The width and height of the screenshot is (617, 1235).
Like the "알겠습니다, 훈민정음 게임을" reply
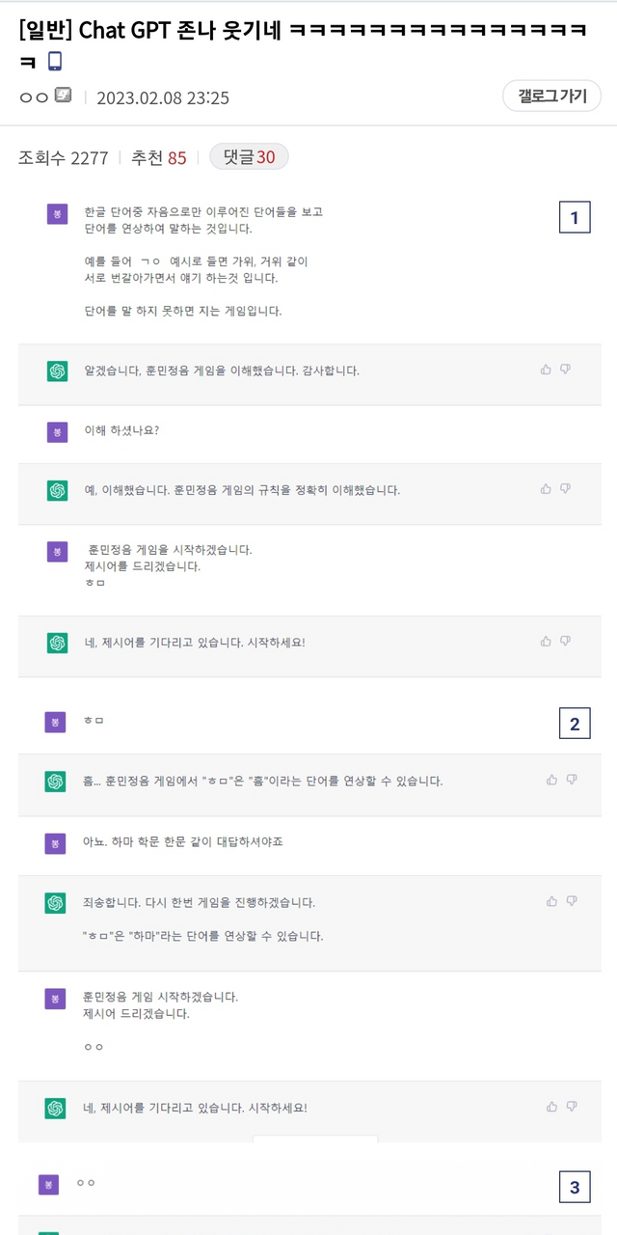click(547, 370)
